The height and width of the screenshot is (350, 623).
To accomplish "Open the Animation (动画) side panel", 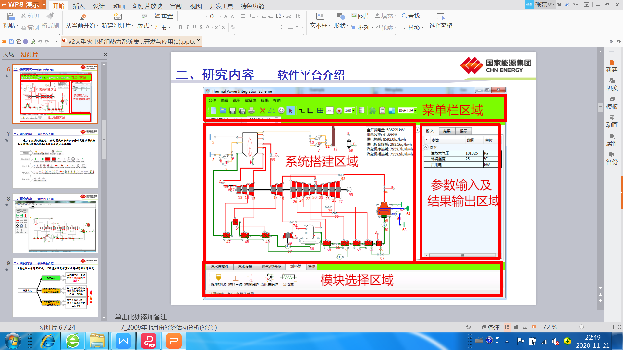I will click(612, 121).
